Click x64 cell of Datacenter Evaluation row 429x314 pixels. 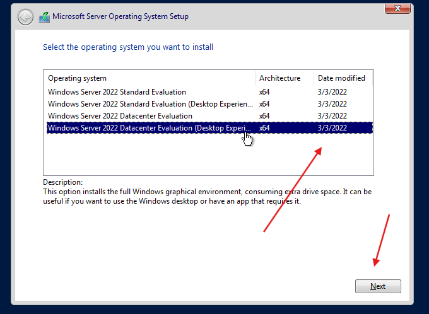[264, 116]
